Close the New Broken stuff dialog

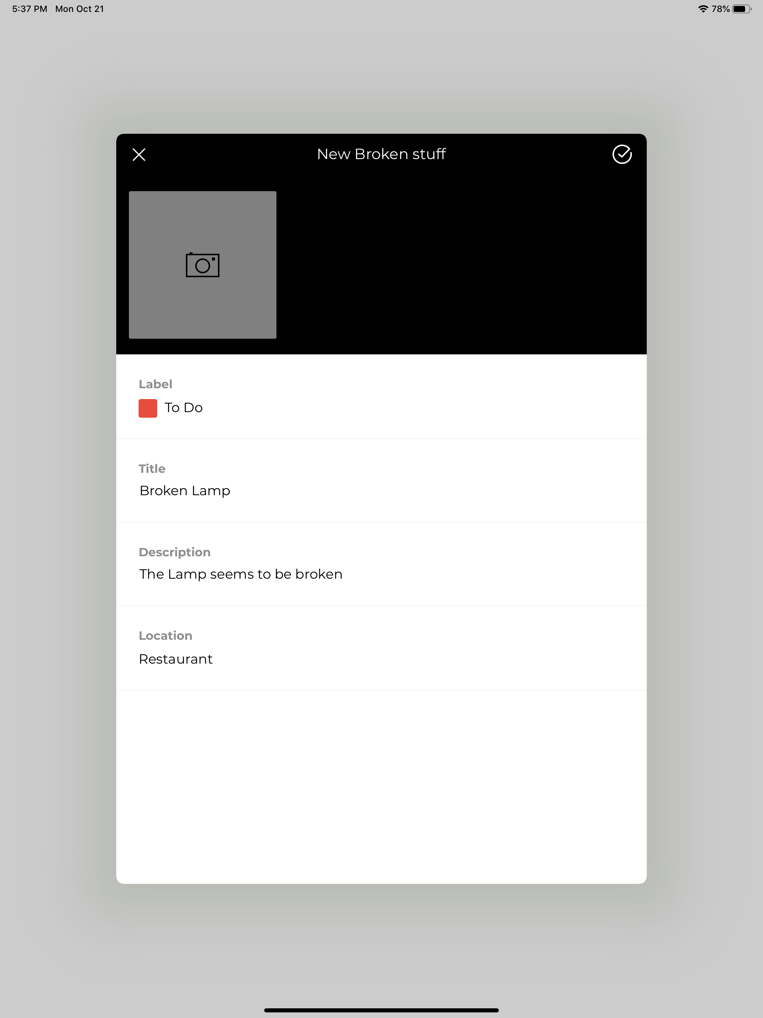[139, 155]
